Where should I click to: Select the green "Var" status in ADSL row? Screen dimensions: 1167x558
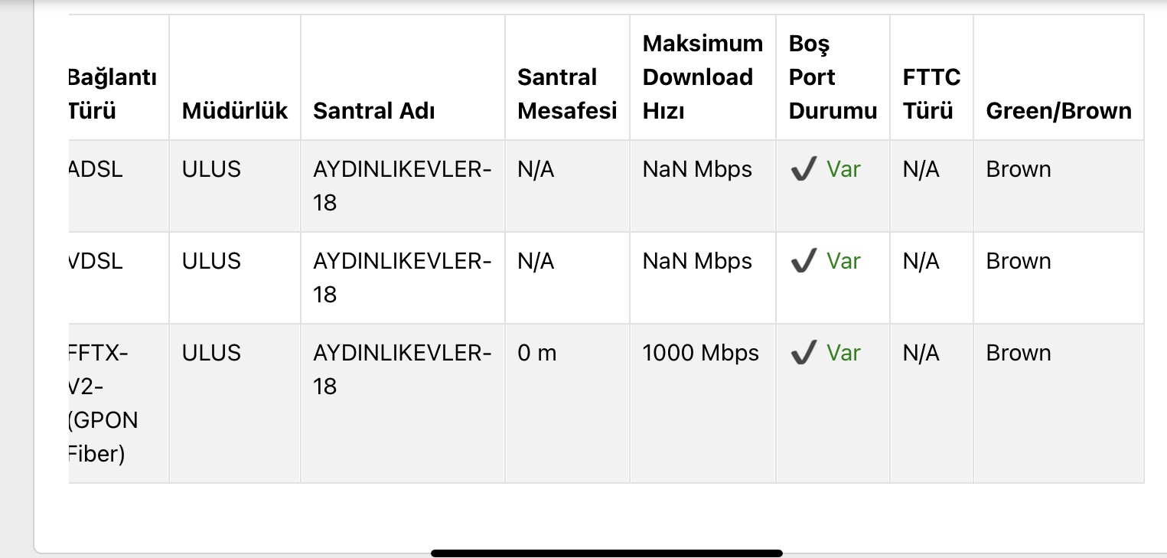coord(843,169)
